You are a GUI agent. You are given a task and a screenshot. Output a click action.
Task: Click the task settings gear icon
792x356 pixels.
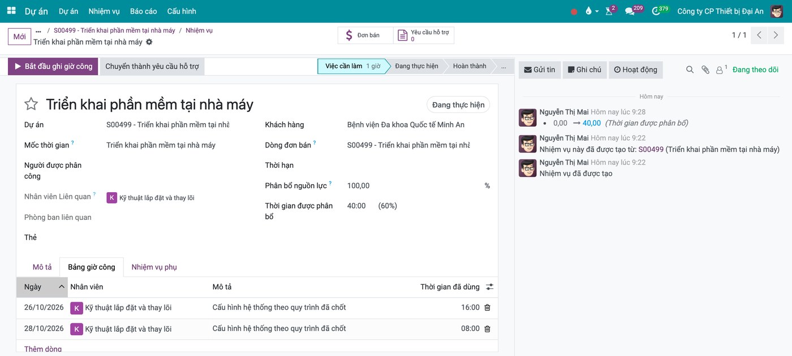tap(149, 42)
